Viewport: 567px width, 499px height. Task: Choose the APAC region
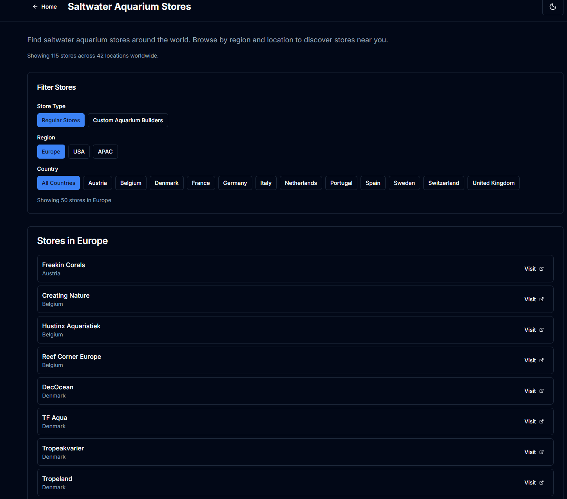pyautogui.click(x=105, y=152)
